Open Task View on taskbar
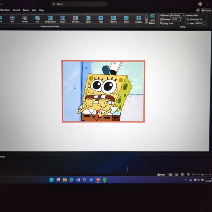This screenshot has width=212, height=212. tap(58, 180)
